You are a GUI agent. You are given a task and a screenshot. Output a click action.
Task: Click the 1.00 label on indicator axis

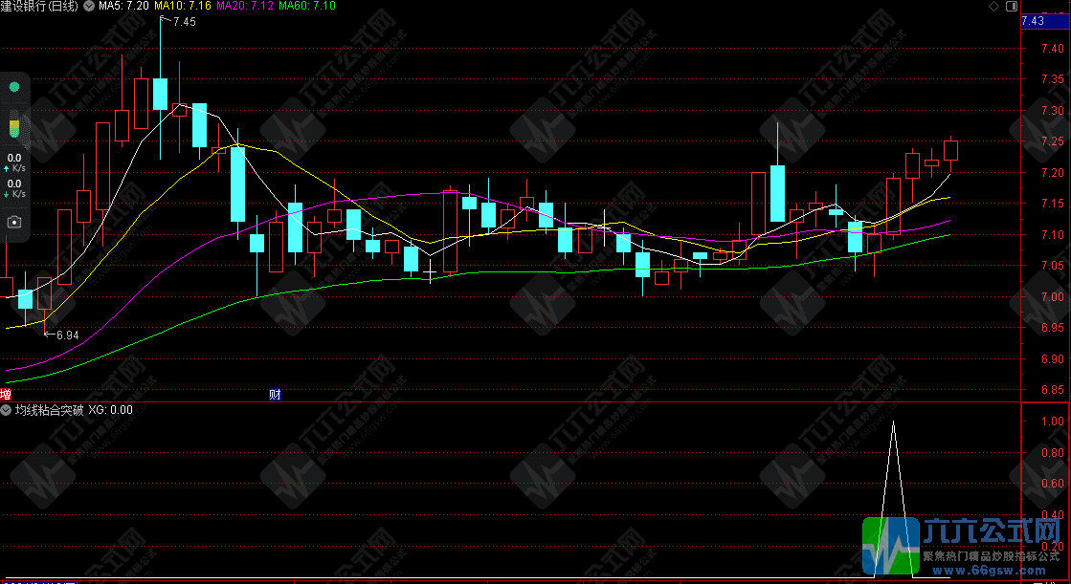coord(1053,422)
